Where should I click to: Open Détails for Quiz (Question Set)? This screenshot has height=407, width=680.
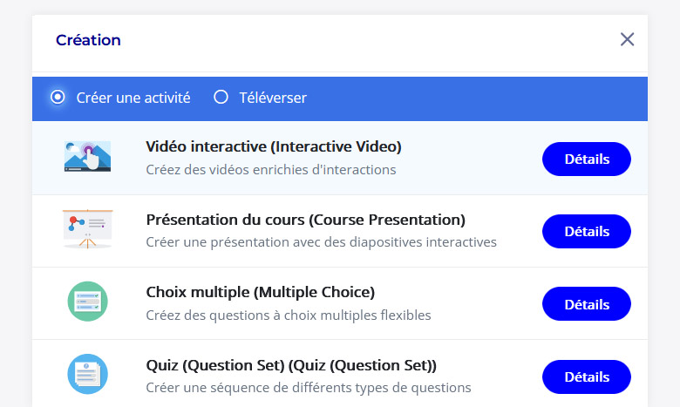coord(587,377)
